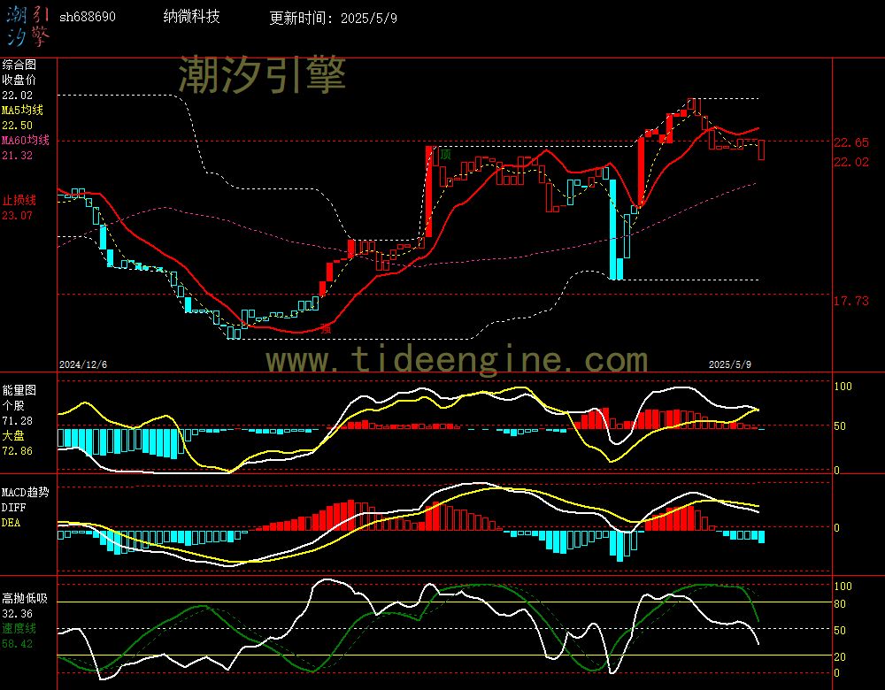Click the DIFF legend label
885x690 pixels.
coord(13,507)
